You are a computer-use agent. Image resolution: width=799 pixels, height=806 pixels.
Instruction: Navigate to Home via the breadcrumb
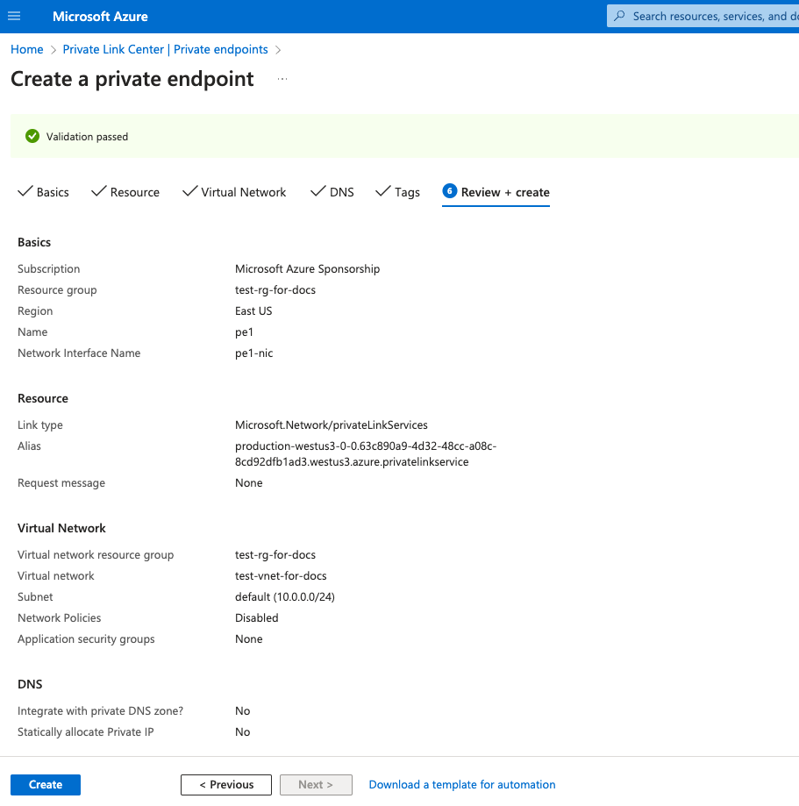pyautogui.click(x=26, y=49)
